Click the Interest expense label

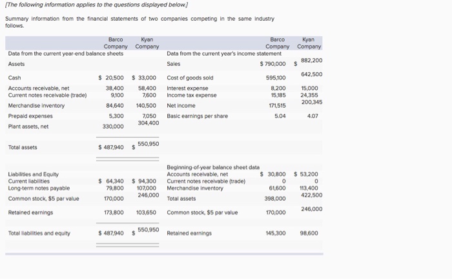point(187,88)
